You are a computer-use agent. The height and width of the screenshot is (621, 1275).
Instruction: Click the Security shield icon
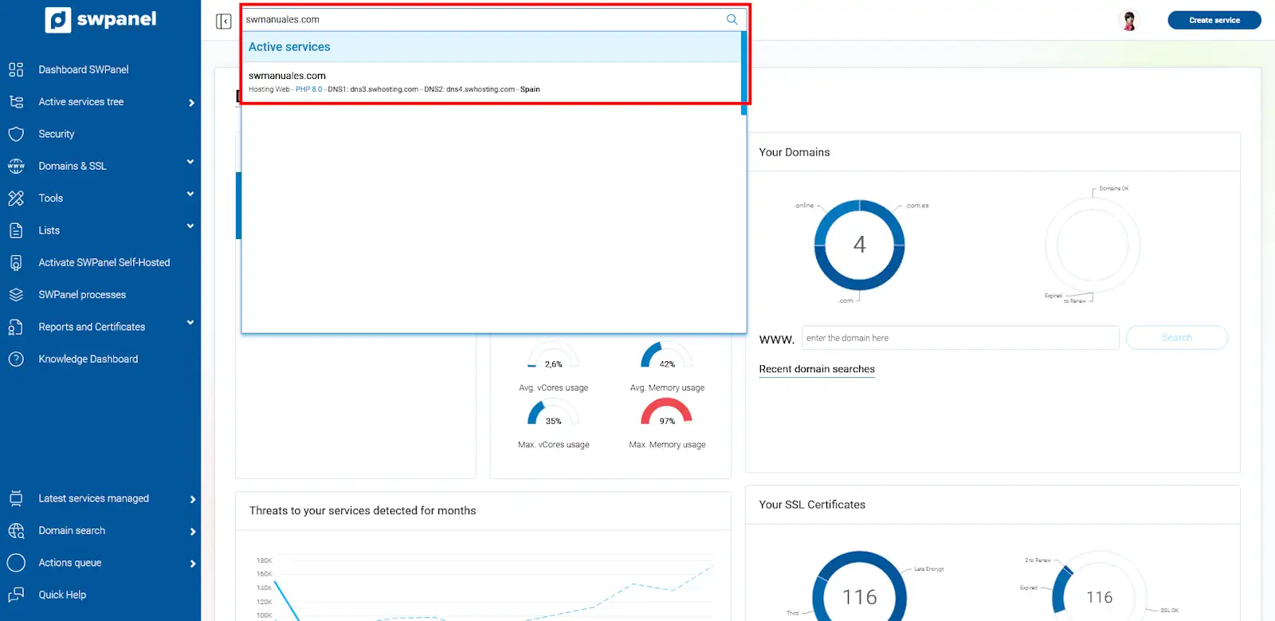tap(16, 134)
